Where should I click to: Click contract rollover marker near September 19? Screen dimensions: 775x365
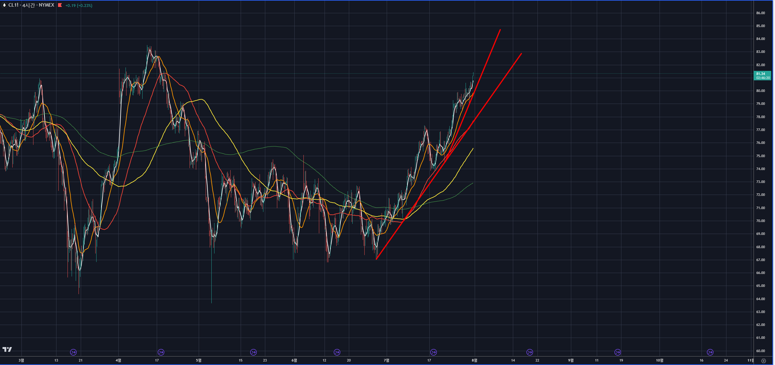618,352
